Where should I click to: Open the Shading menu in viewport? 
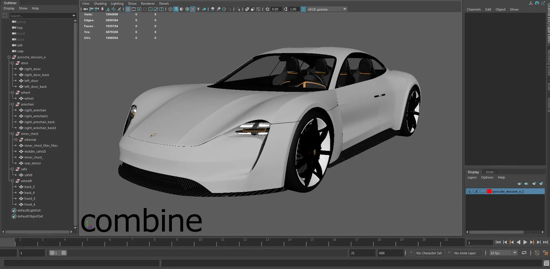pos(100,4)
